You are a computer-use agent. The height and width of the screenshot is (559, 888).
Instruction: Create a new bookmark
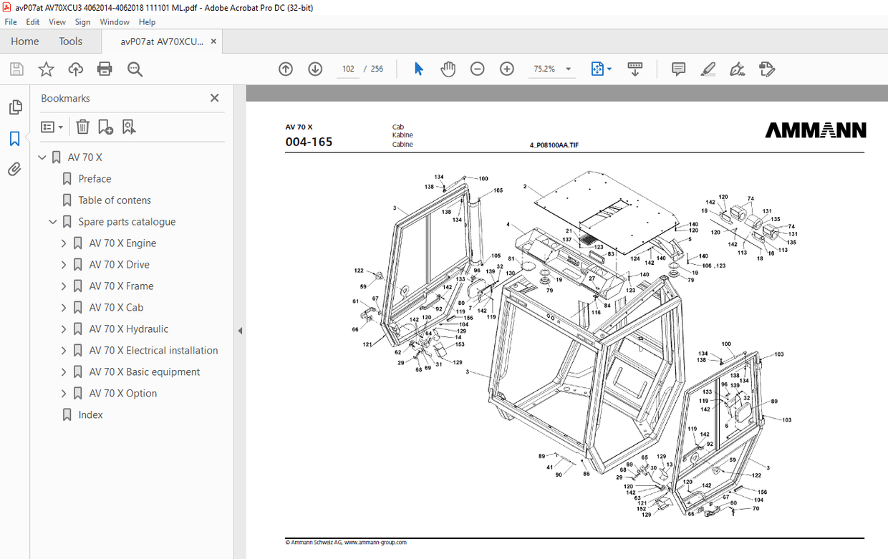105,127
